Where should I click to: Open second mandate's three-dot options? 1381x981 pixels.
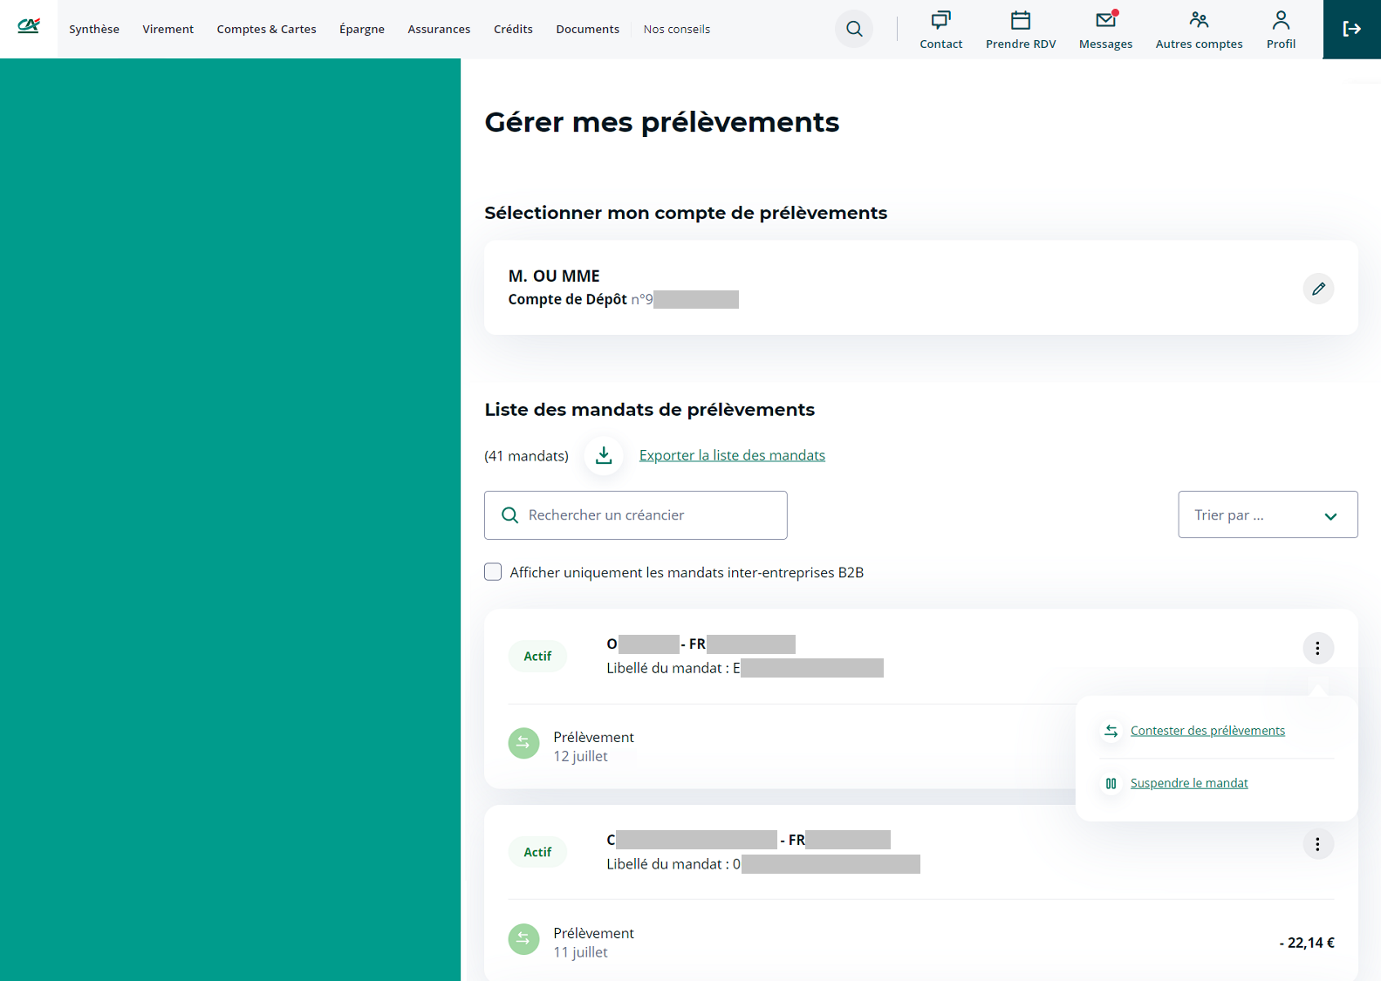(1317, 844)
